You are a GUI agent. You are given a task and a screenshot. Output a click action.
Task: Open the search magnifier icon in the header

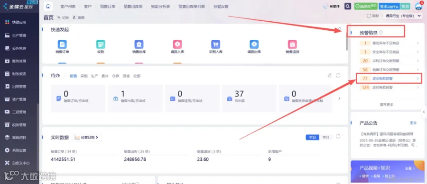347,6
